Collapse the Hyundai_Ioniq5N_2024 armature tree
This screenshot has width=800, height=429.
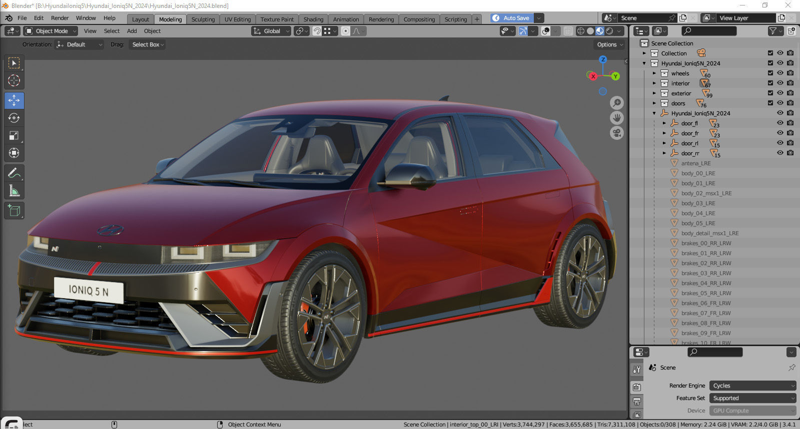coord(654,113)
